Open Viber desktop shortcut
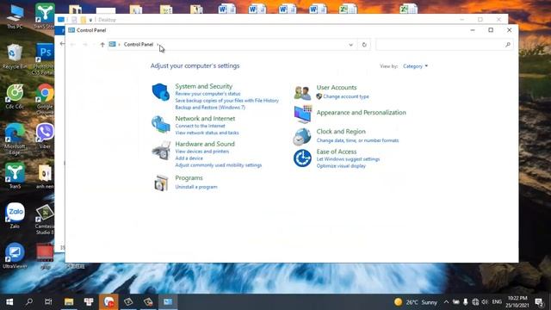This screenshot has width=551, height=310. coord(45,136)
